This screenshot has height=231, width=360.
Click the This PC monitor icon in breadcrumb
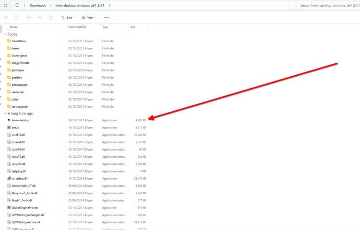[x=17, y=5]
